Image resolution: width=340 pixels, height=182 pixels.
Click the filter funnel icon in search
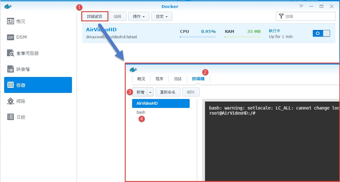click(x=281, y=16)
